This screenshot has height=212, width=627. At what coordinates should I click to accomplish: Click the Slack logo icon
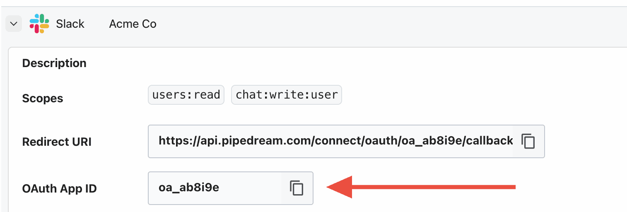(x=39, y=24)
